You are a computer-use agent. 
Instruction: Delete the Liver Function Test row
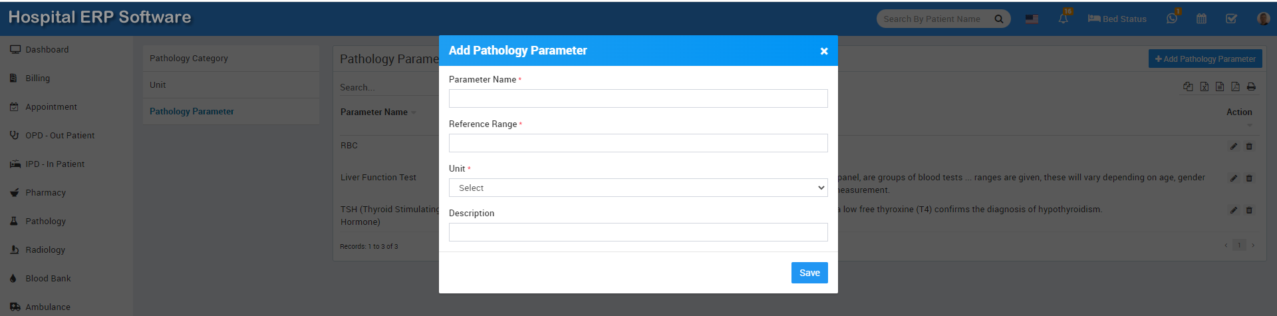click(x=1249, y=178)
